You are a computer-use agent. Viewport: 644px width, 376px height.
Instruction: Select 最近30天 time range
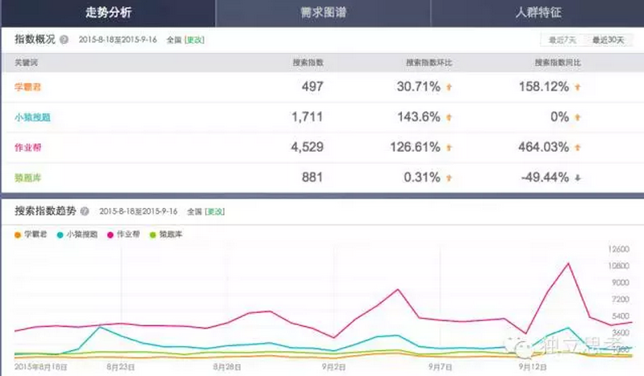tap(608, 40)
